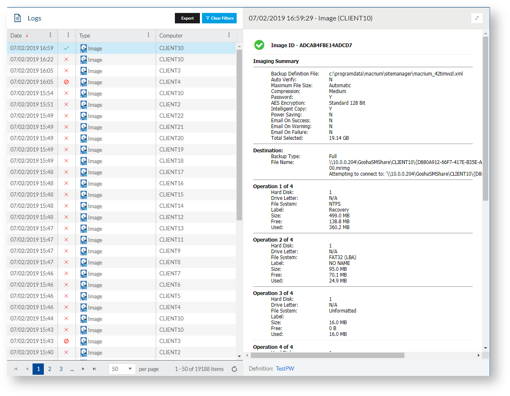Select the CLIENT10 log dated 07/02/2019 16:22

121,59
